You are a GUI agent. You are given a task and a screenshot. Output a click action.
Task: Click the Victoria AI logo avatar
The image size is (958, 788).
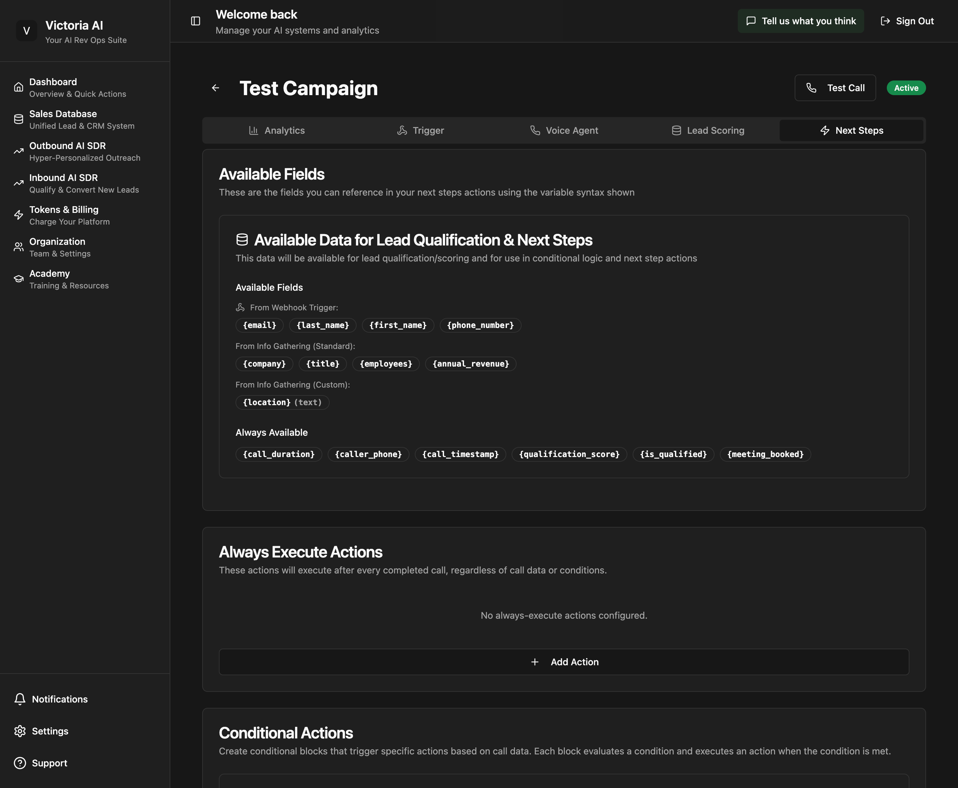[x=26, y=31]
